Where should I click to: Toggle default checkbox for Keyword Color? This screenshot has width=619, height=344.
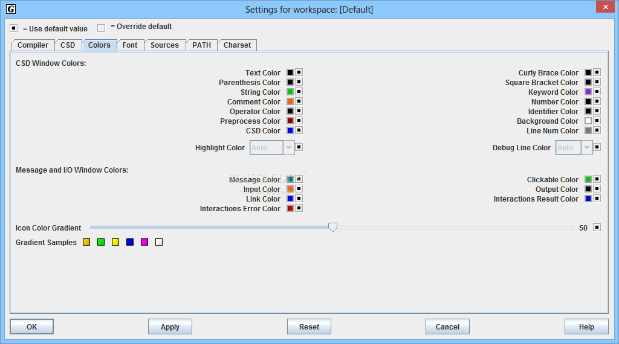tap(597, 92)
